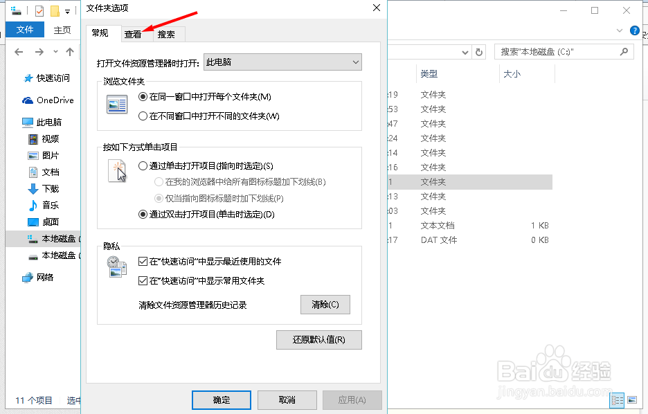Click the drive icon in Explorer title bar

click(x=16, y=11)
